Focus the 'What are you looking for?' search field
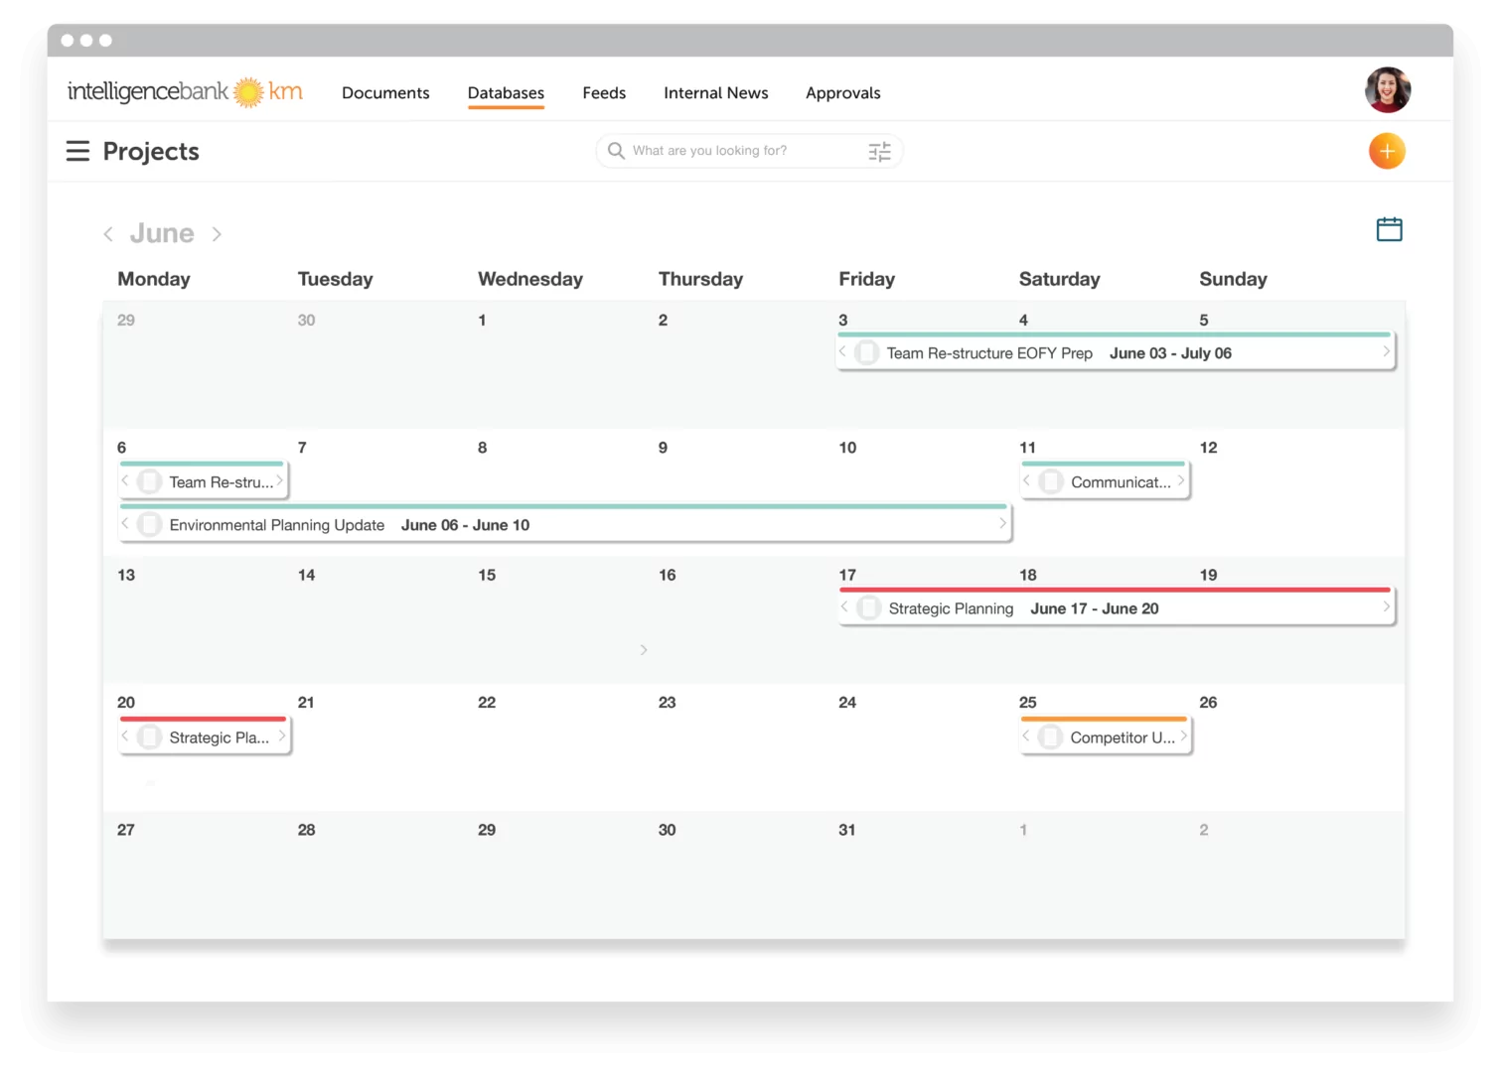 pos(748,151)
